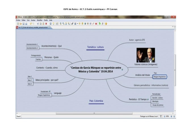Viewport: 181px width, 128px height.
Task: Select the Lenguaje topic
Action: 58,93
